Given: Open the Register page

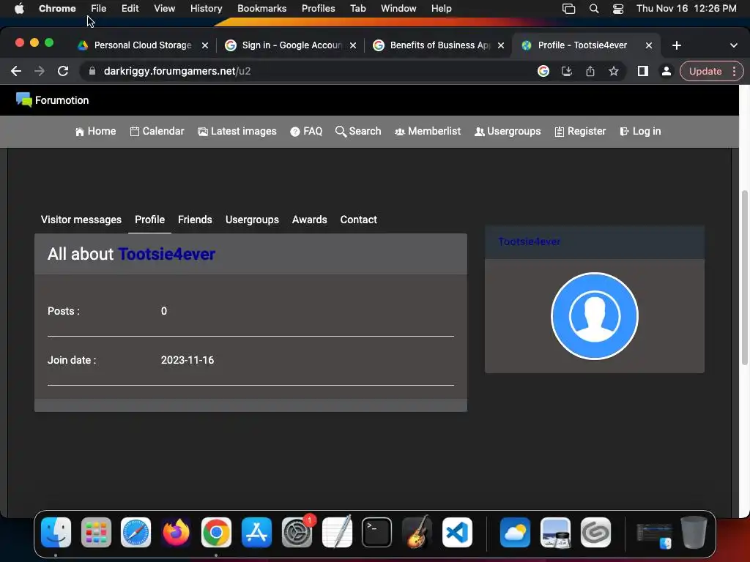Looking at the screenshot, I should point(580,132).
